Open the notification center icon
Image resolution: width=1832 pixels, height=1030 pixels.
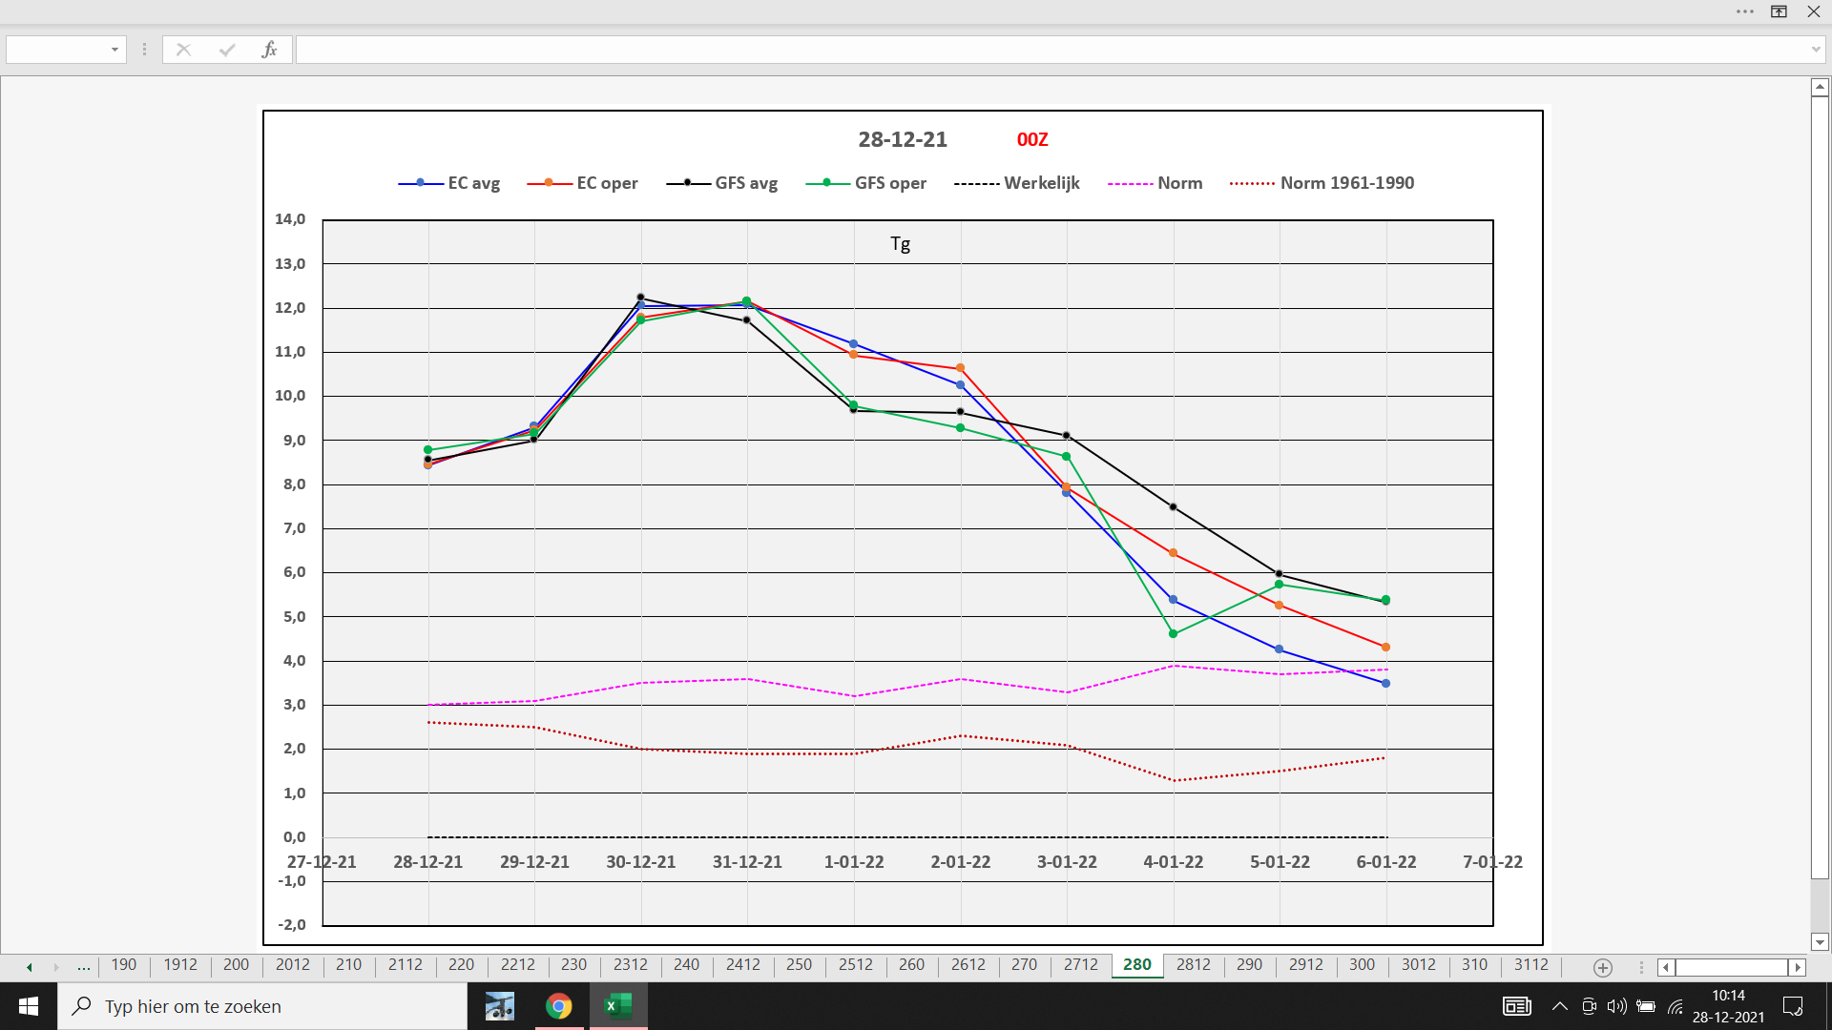click(1793, 1006)
